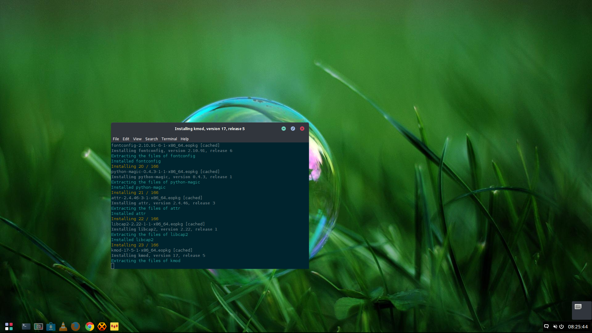Open the power menu icon
Viewport: 592px width, 333px height.
tap(561, 327)
